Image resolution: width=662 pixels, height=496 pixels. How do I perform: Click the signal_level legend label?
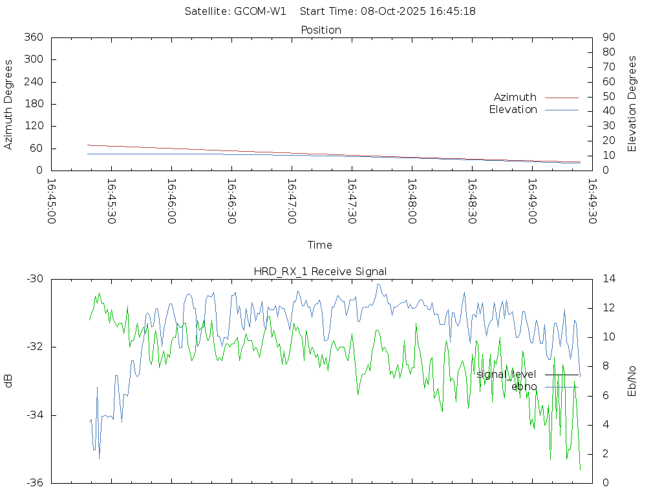pyautogui.click(x=506, y=375)
